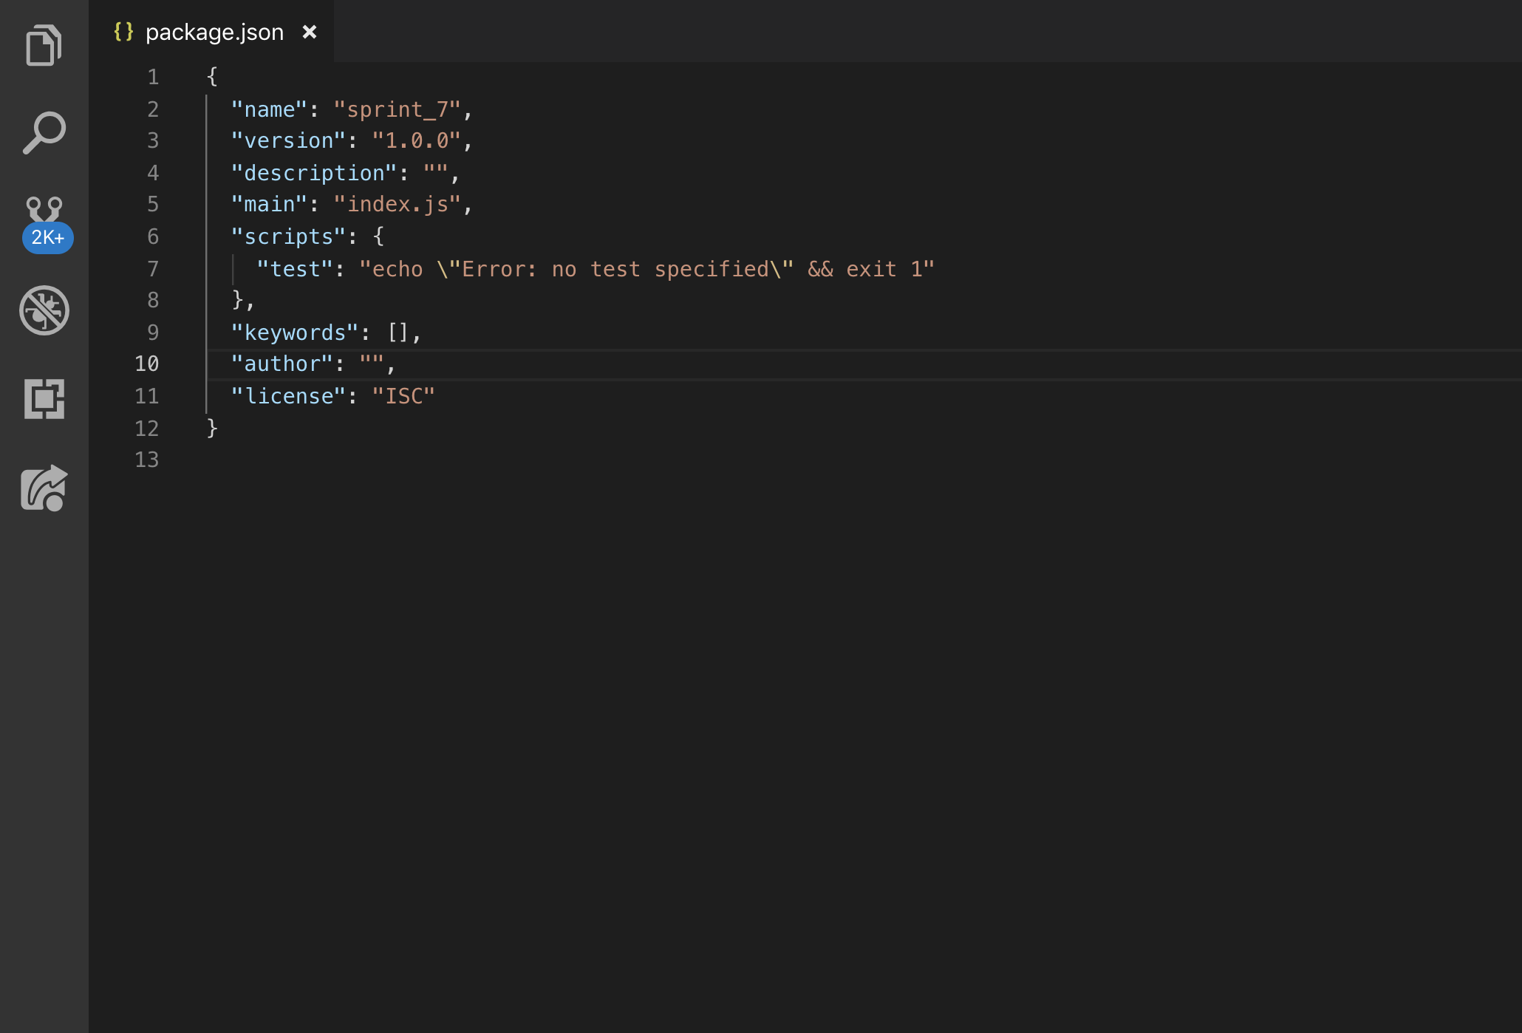Screen dimensions: 1522x1033
Task: Click the "scripts" opening brace
Action: [x=378, y=236]
